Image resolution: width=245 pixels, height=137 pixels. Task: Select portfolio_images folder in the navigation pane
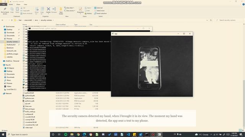tap(12, 54)
